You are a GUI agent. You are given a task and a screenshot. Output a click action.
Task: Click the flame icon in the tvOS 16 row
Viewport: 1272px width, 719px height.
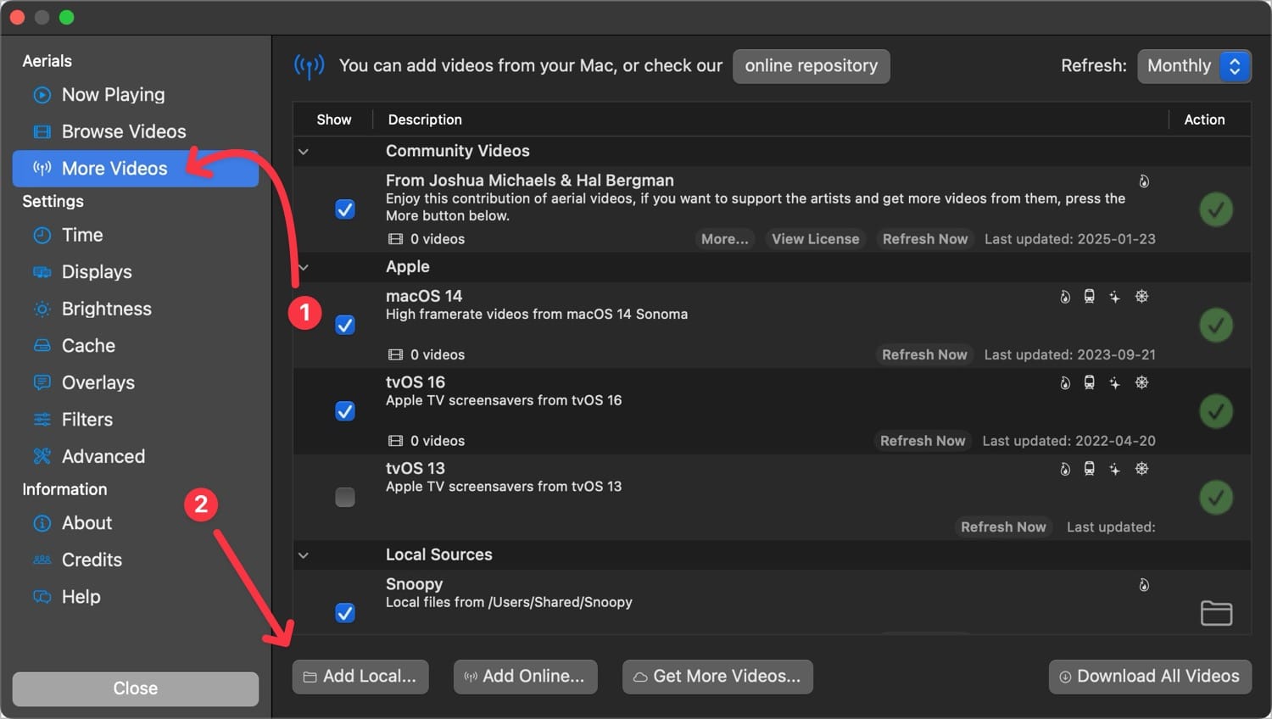(x=1065, y=383)
